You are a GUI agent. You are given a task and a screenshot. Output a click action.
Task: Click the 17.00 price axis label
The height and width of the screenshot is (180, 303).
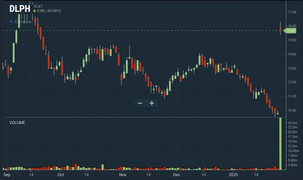click(x=292, y=12)
